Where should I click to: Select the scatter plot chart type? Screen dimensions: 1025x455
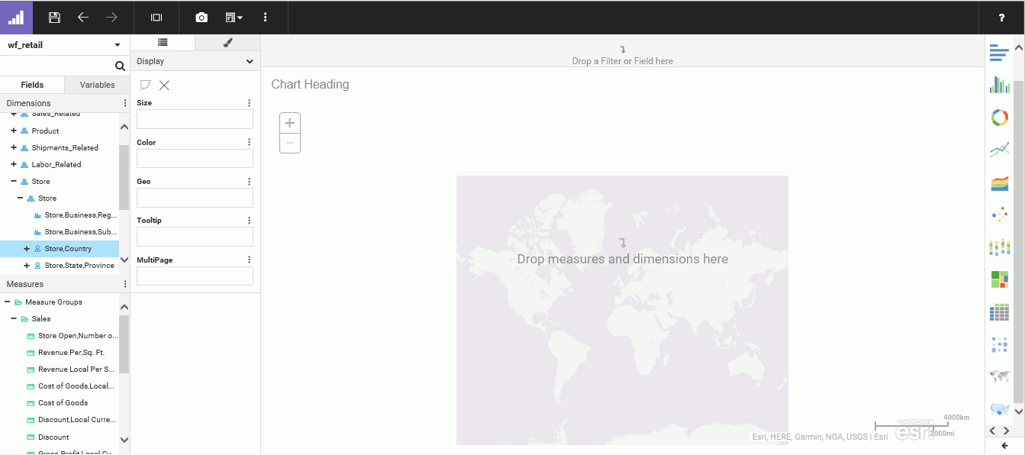point(999,215)
